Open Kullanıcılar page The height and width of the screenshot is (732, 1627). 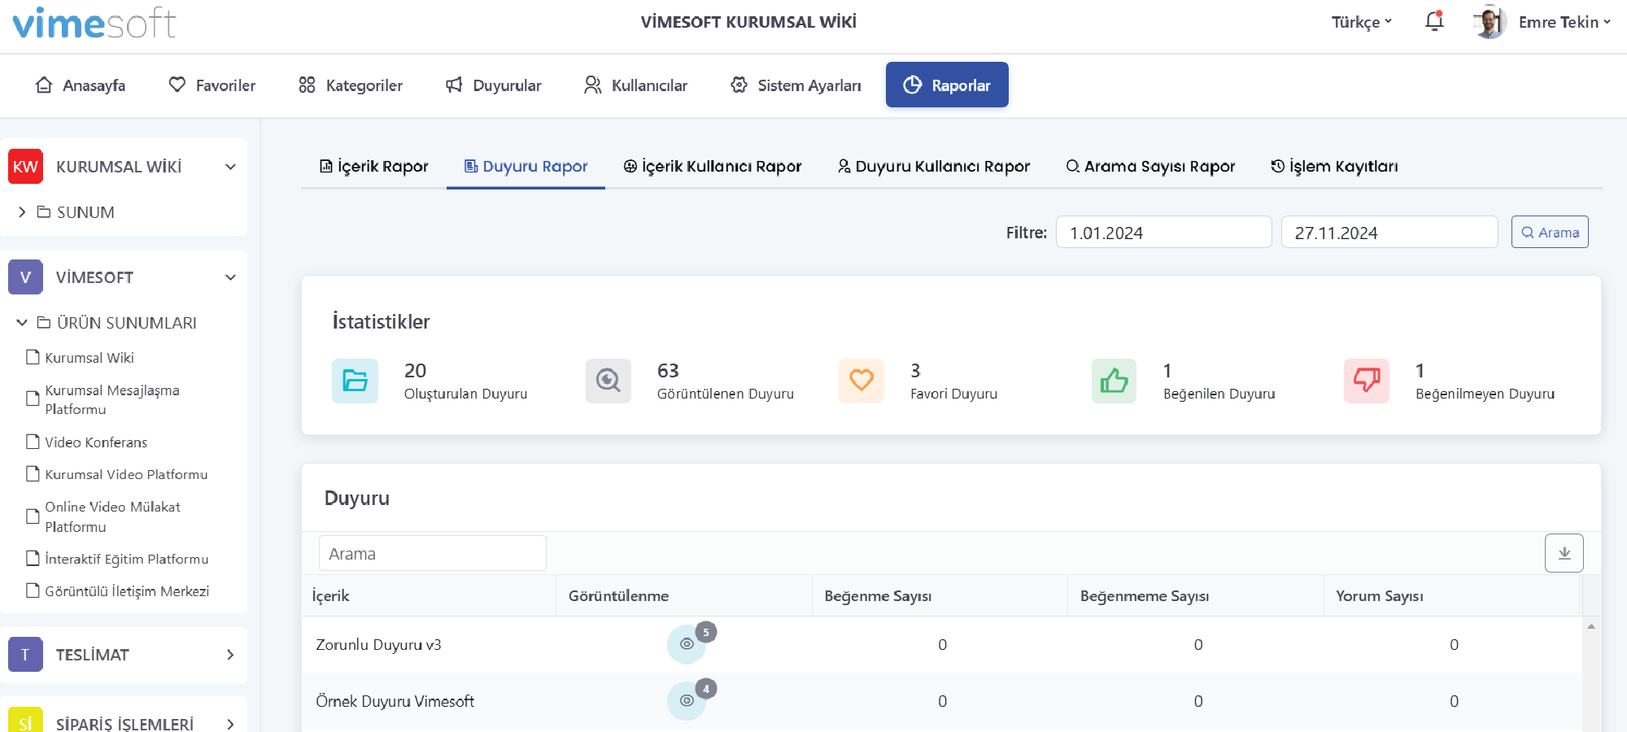click(635, 85)
